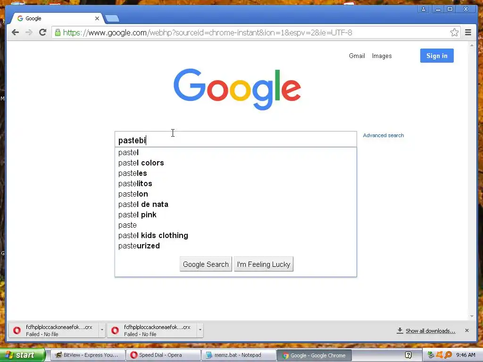The image size is (483, 362).
Task: Open the second failed .crx download item
Action: coord(152,330)
